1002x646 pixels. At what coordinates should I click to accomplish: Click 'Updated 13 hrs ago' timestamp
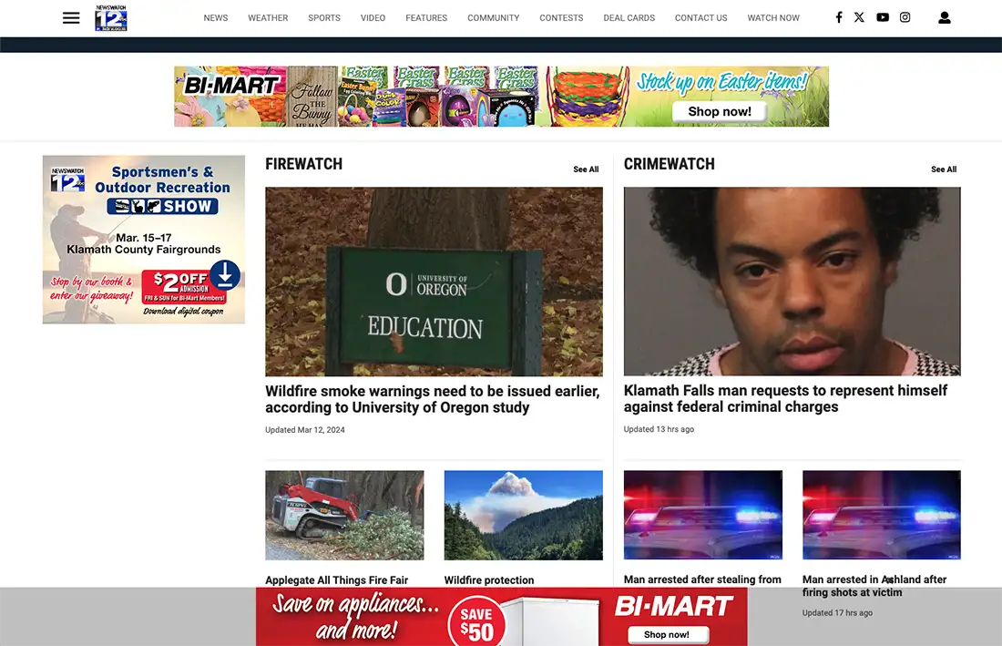tap(659, 429)
